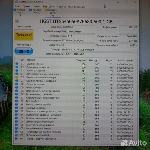This screenshot has width=150, height=150.
Task: Click the 4956 ч power-on hours field
Action: click(128, 45)
